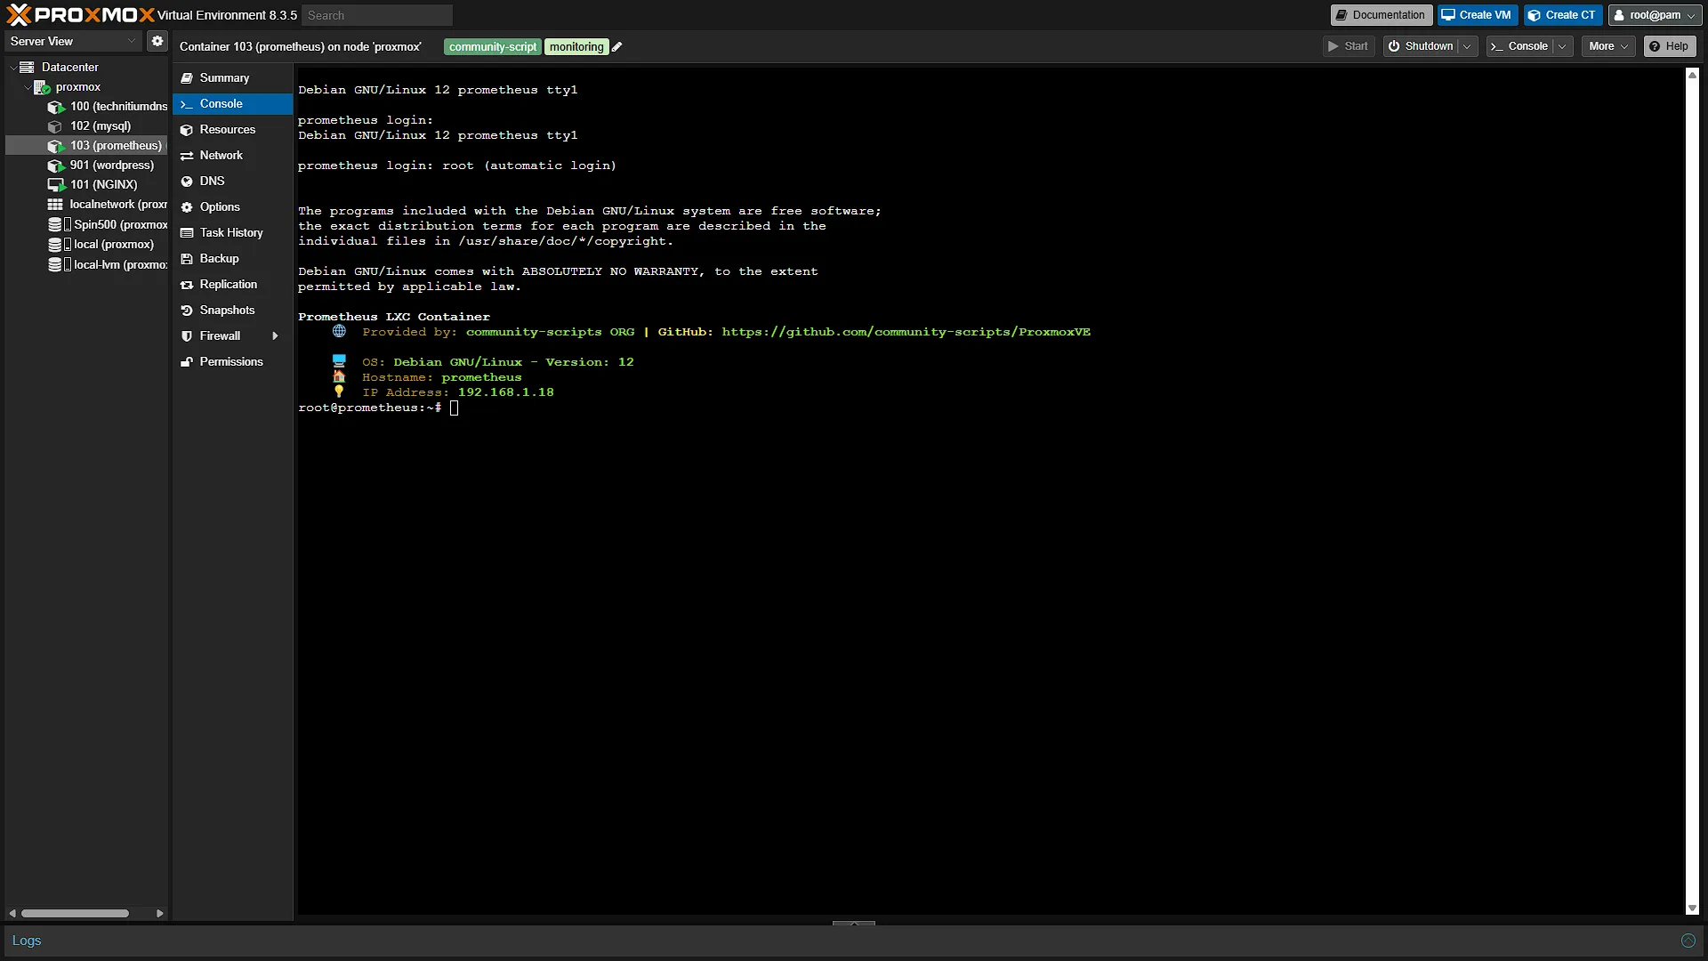Click the Resources cube icon
Viewport: 1708px width, 961px height.
point(187,130)
